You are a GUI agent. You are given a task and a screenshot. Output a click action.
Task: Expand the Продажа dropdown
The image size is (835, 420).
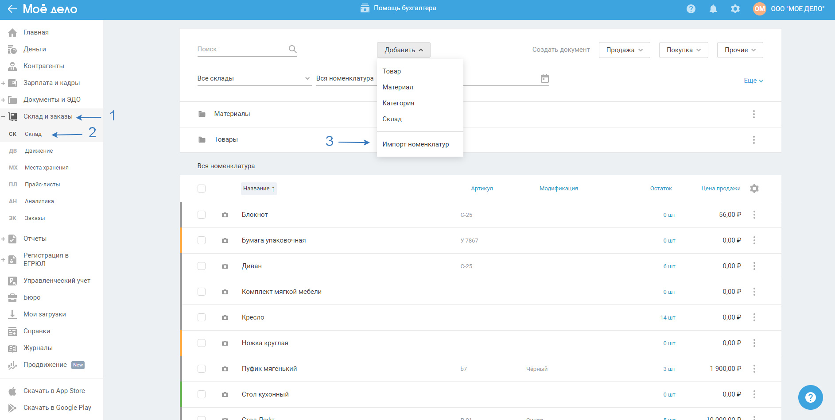pyautogui.click(x=624, y=50)
